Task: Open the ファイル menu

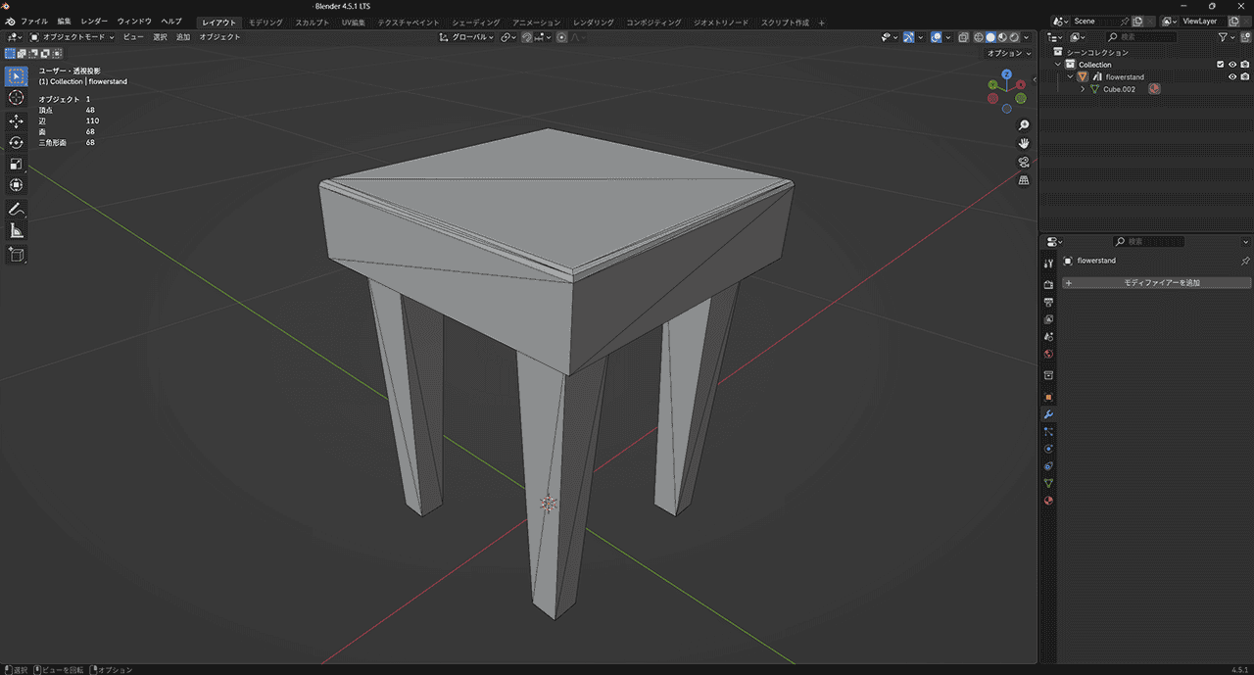Action: tap(33, 22)
